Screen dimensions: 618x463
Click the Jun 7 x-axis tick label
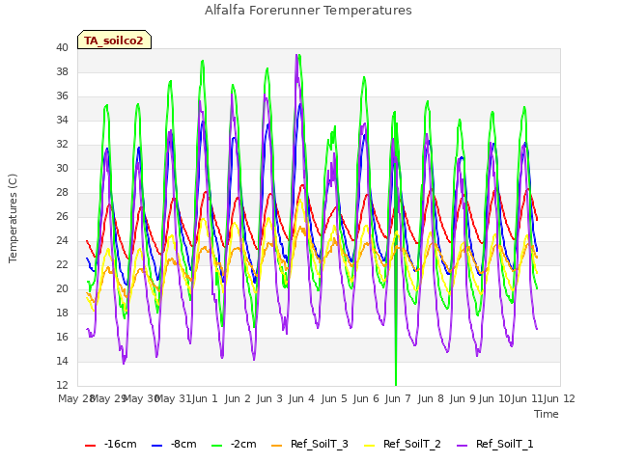pos(398,398)
